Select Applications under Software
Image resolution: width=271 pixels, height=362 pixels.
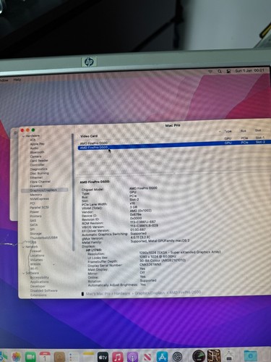[39, 282]
